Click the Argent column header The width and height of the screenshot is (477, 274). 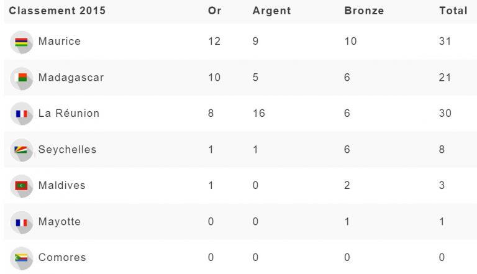click(271, 11)
